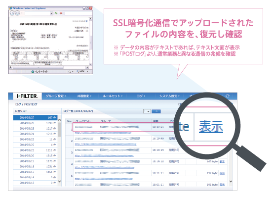Viewport: 273px width, 197px height.
Task: Click the red Stop icon in Internet Explorer
Action: click(x=61, y=13)
